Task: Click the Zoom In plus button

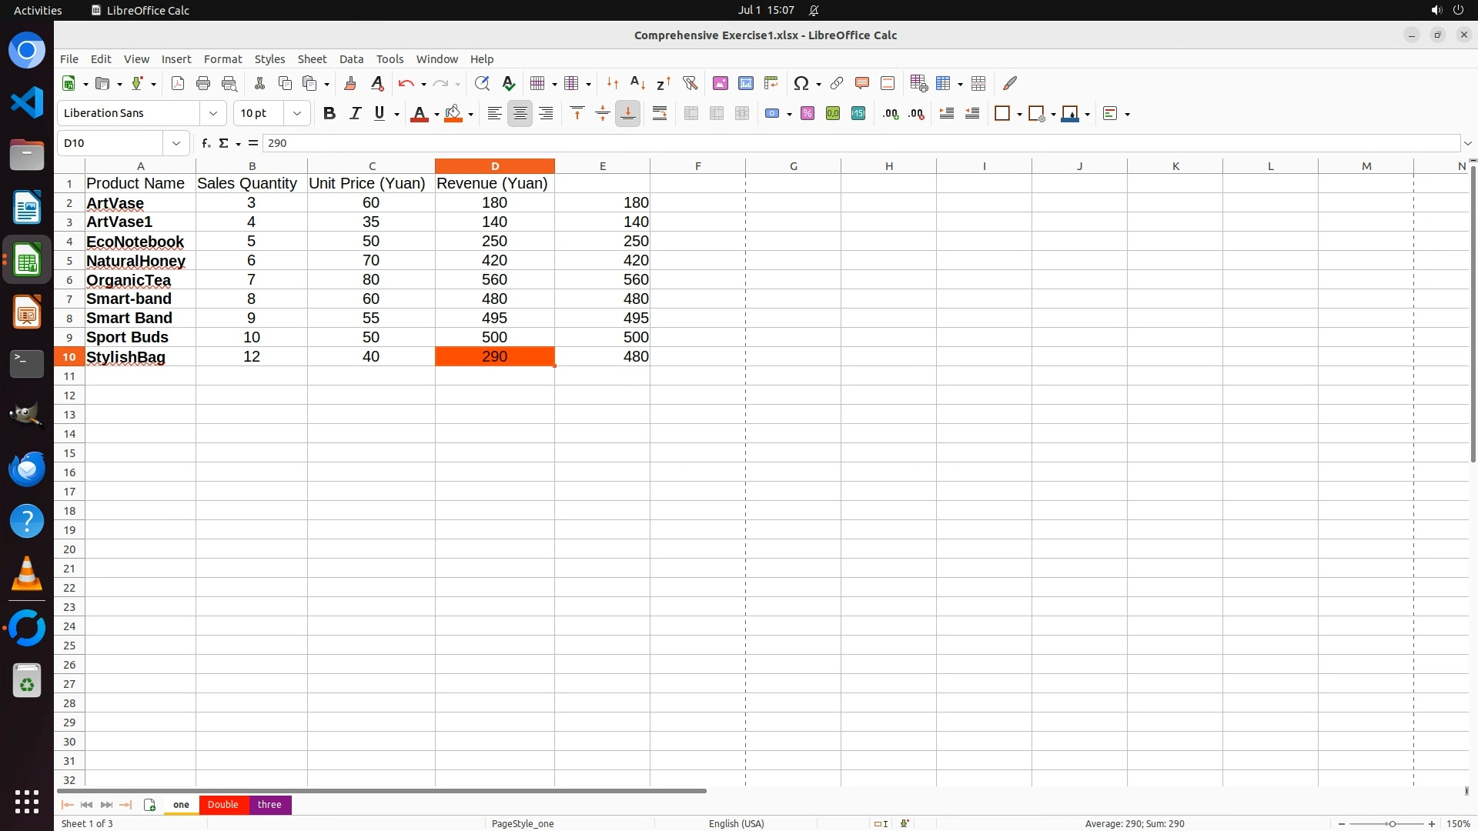Action: (x=1432, y=824)
